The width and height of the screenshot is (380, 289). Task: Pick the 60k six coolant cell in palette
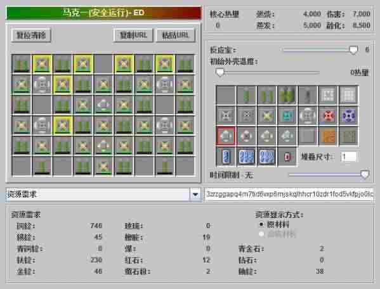tap(266, 157)
